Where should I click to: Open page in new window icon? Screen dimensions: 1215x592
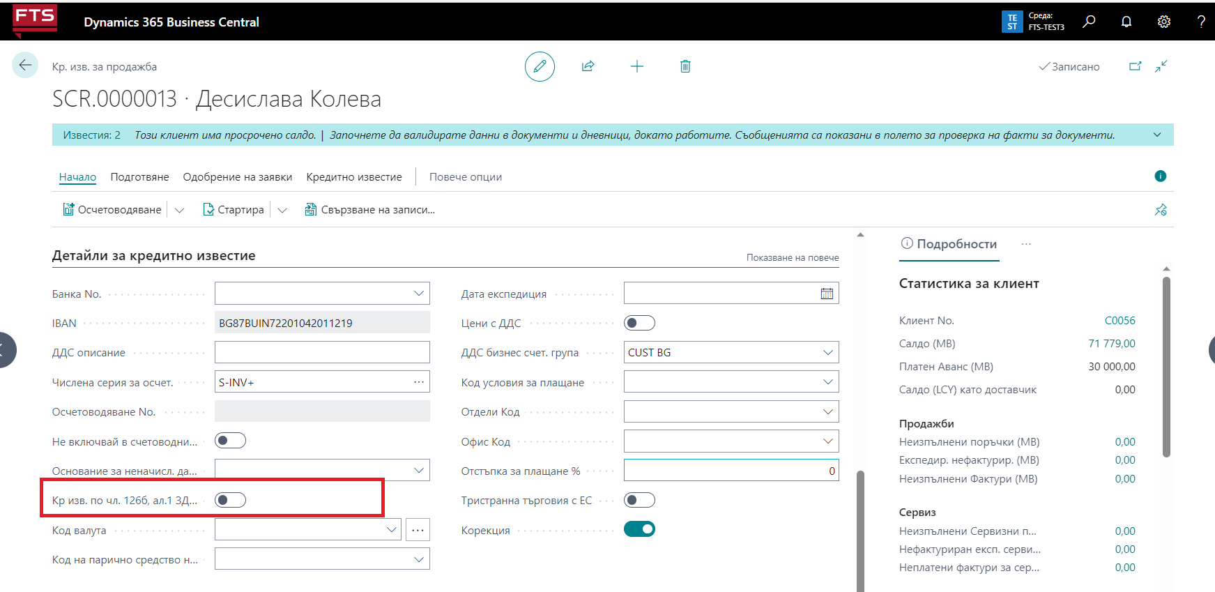coord(1136,66)
